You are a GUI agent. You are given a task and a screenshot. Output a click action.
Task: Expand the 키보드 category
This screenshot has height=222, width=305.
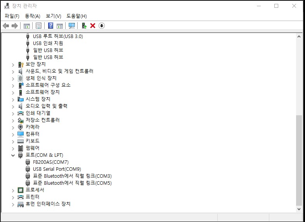(x=13, y=141)
